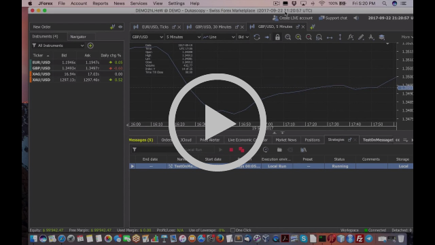The width and height of the screenshot is (435, 245).
Task: Click the large video play button
Action: [217, 122]
